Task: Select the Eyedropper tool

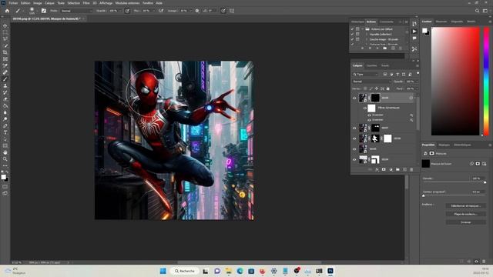Action: pos(5,65)
